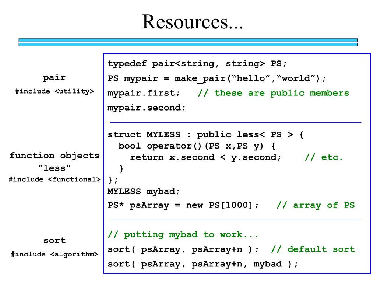Click the "#include <utility>" text

[x=54, y=91]
